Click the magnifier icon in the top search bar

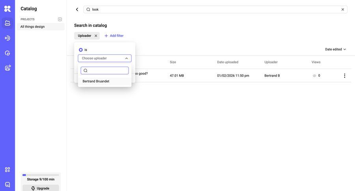tap(88, 9)
